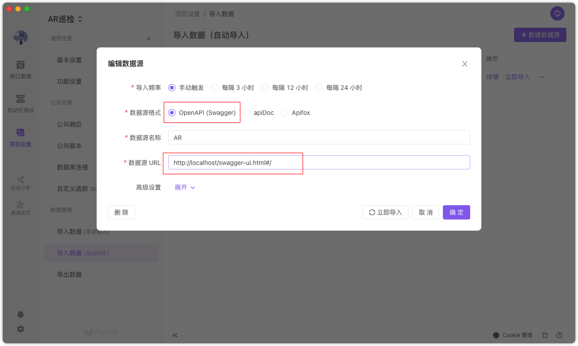The height and width of the screenshot is (346, 578).
Task: Open 自动化测试 in the left sidebar
Action: [x=21, y=104]
